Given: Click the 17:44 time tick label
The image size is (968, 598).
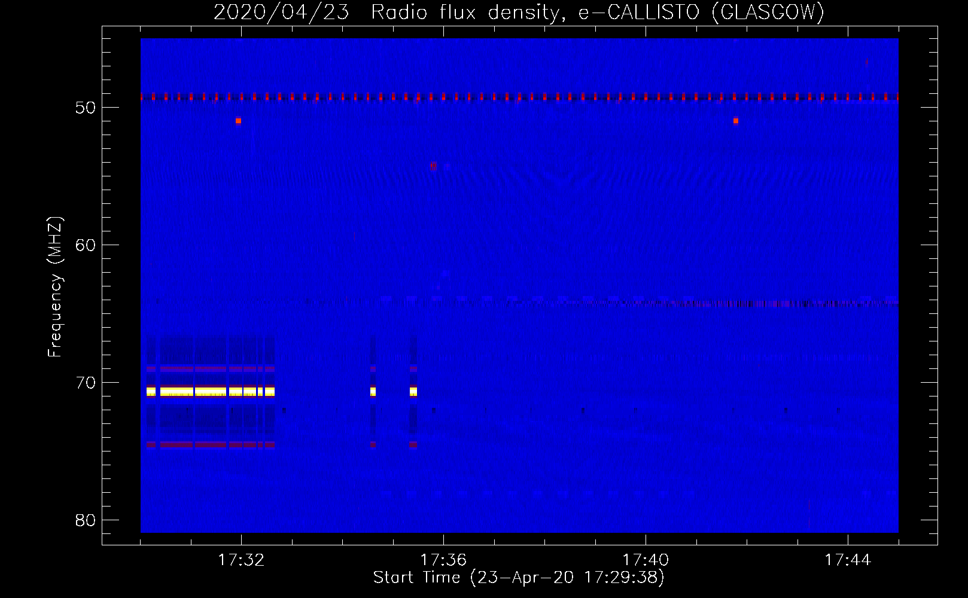Looking at the screenshot, I should pos(848,560).
